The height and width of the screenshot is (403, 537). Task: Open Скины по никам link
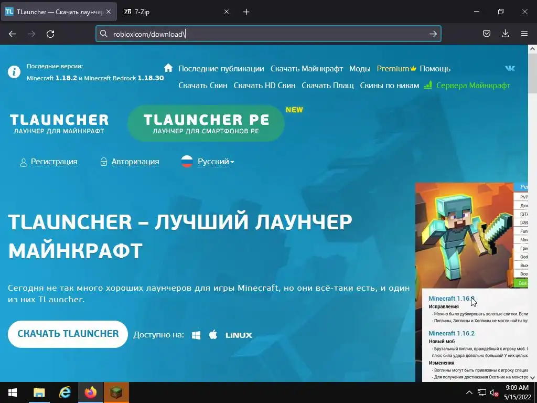click(390, 86)
